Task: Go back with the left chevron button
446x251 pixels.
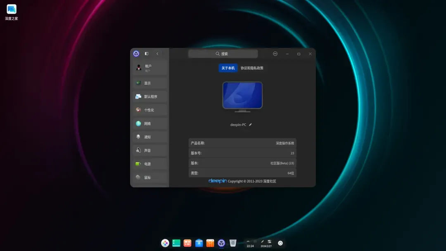Action: (157, 54)
